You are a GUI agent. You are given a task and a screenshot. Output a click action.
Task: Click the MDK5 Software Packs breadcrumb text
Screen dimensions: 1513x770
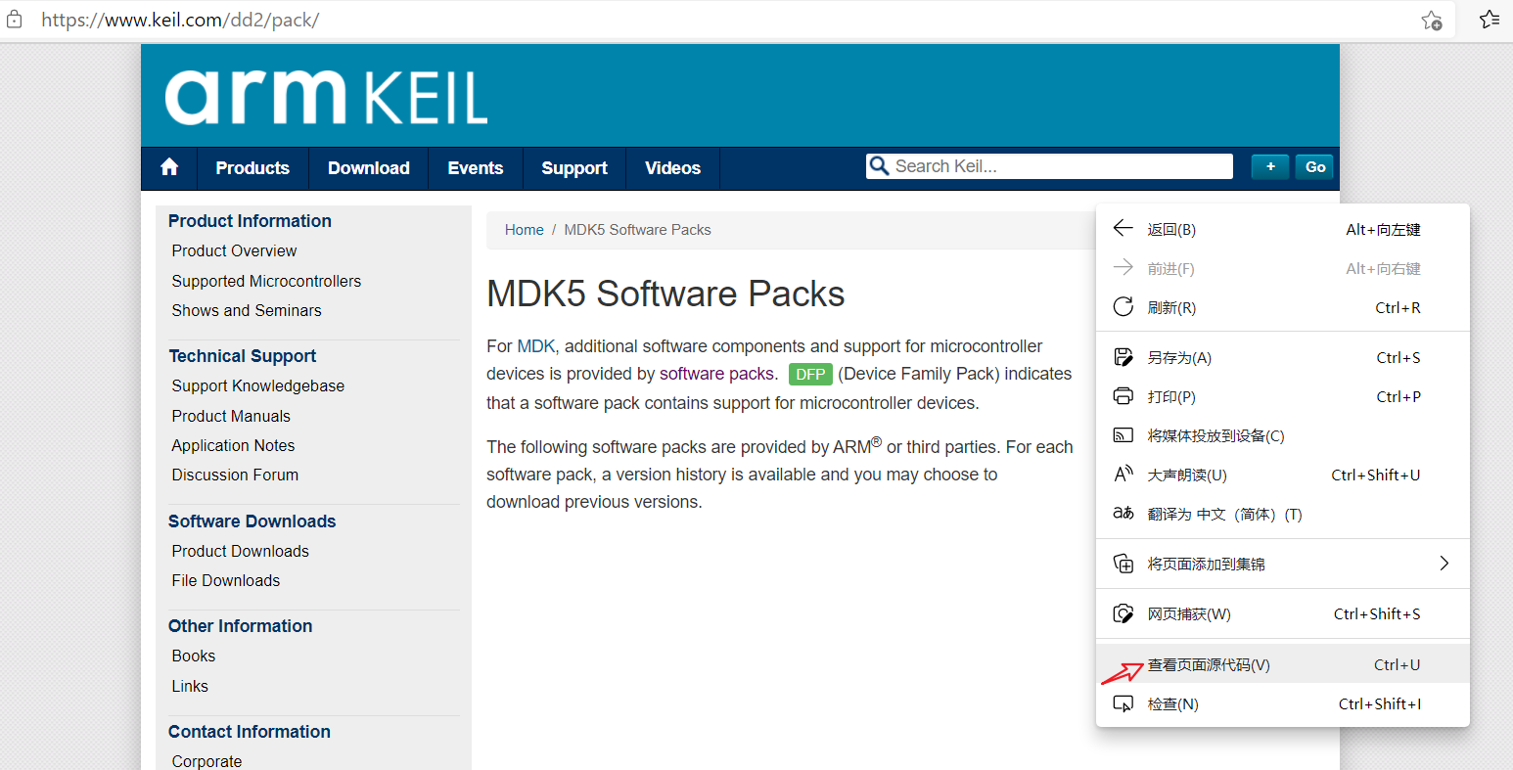637,230
